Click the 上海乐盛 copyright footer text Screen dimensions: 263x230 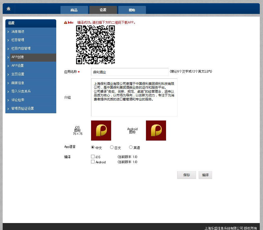(x=231, y=228)
